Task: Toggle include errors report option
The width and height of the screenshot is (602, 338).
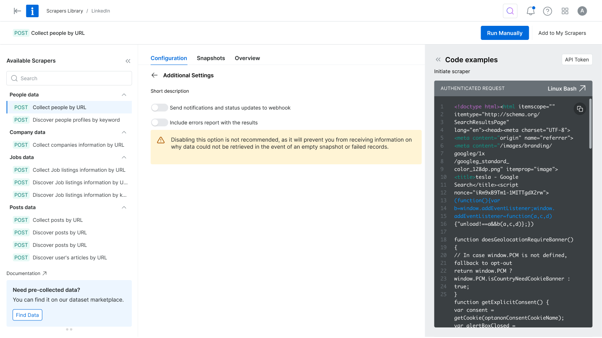Action: 159,122
